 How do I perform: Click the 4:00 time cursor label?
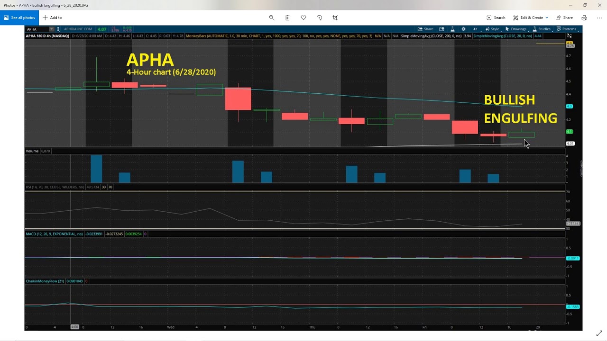[74, 327]
